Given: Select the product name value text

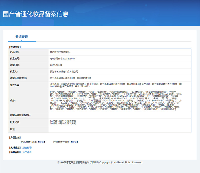Looking at the screenshot, I should click(60, 52).
